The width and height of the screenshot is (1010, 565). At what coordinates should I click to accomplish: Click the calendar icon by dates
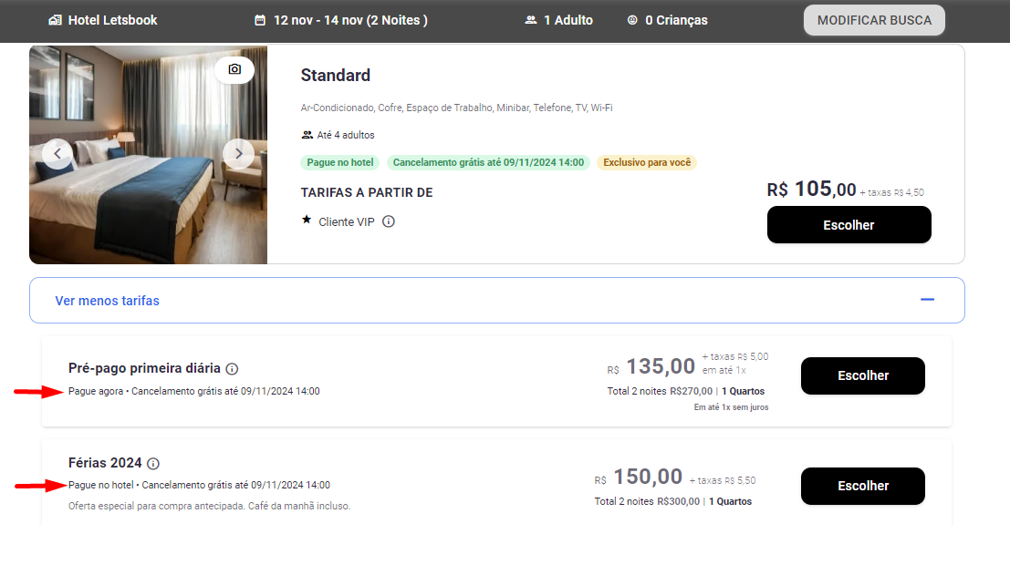pos(260,20)
